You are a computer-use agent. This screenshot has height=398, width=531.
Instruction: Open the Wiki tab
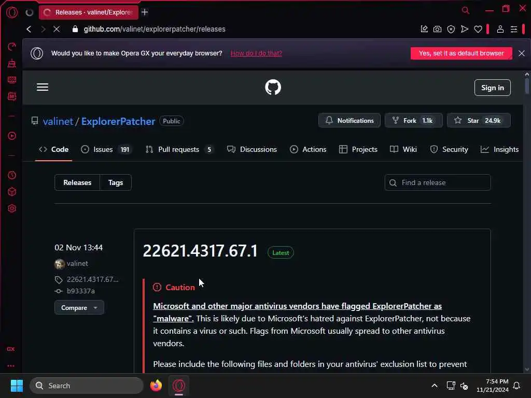pos(403,149)
